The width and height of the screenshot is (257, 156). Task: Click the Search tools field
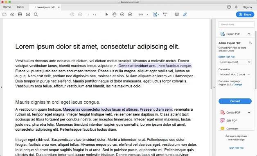[x=237, y=25]
